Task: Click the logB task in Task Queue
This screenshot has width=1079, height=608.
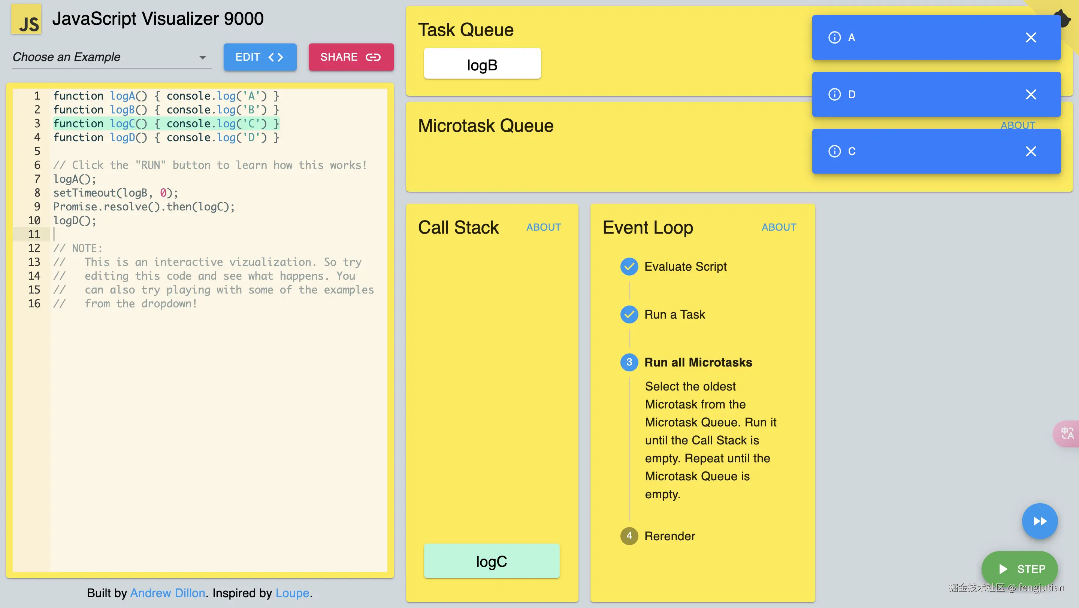Action: (482, 64)
